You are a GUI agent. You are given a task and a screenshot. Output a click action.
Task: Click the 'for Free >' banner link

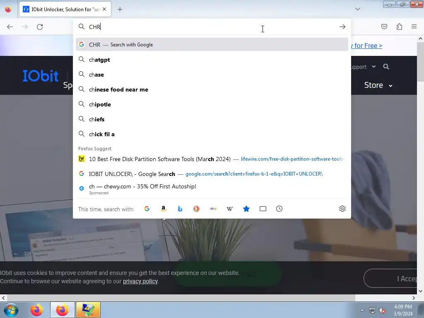(366, 46)
